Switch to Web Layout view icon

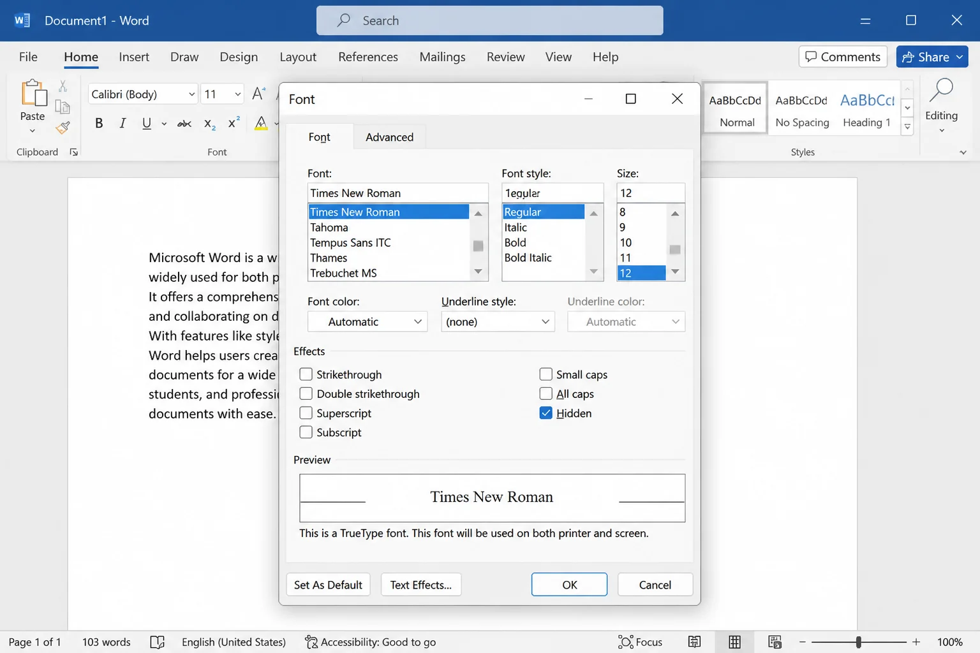coord(775,642)
